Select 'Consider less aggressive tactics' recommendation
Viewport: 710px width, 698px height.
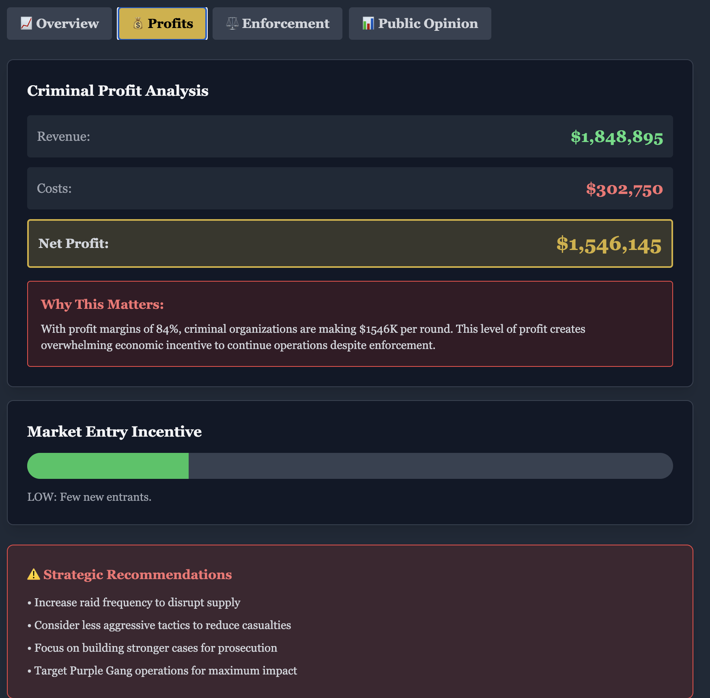(162, 625)
